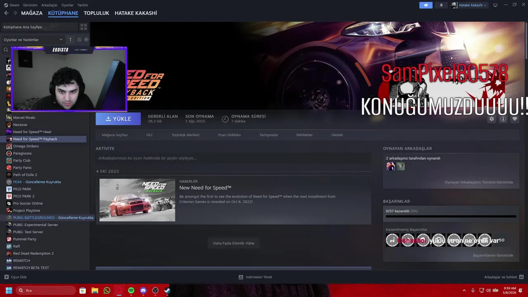Click second friend avatar under Oynayan Arkadaşlar

tap(401, 166)
